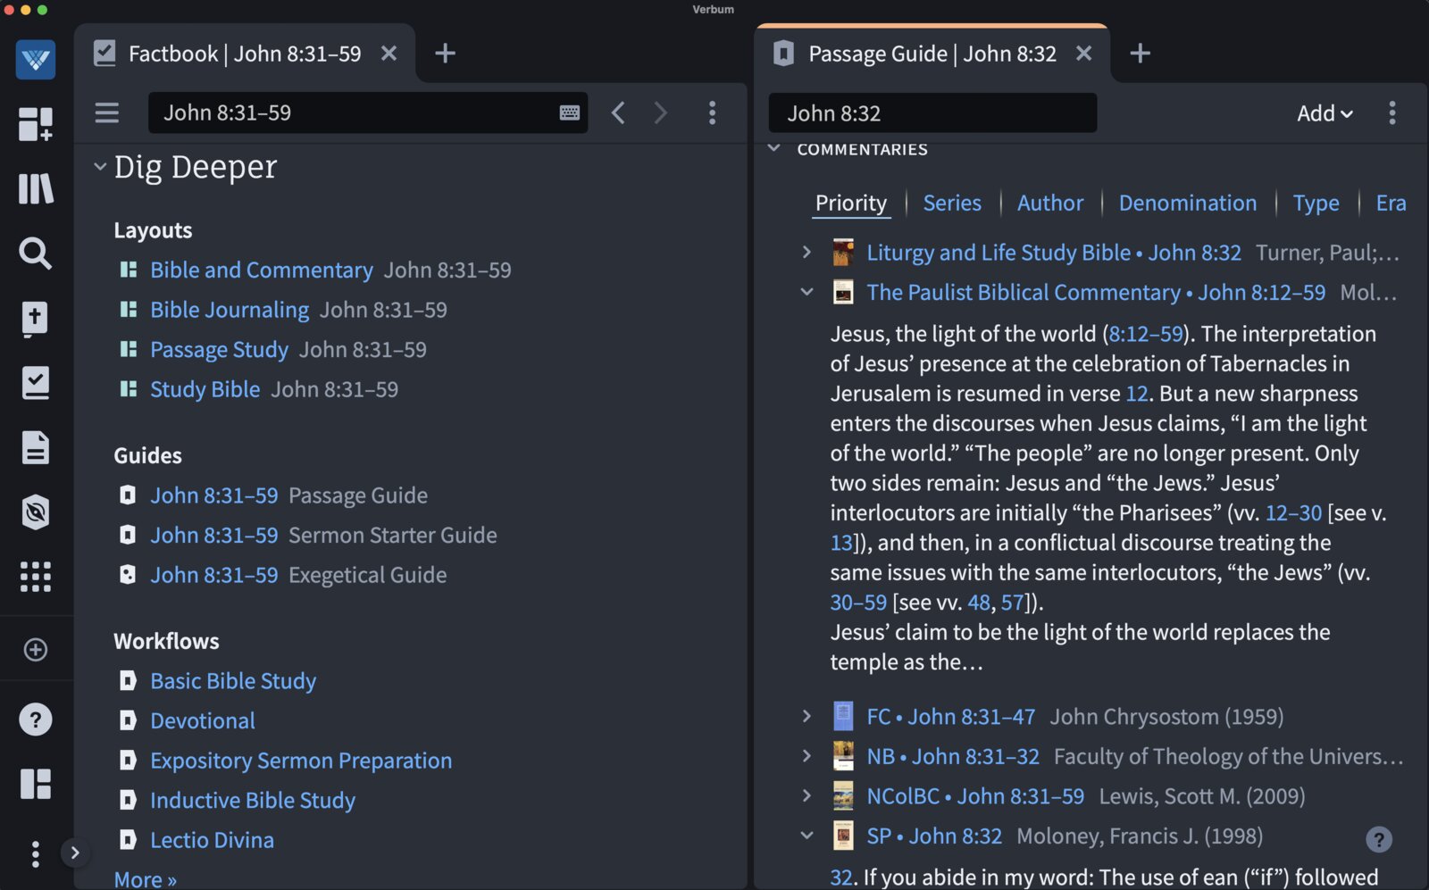
Task: Open the Workflows sidebar icon
Action: click(x=35, y=383)
